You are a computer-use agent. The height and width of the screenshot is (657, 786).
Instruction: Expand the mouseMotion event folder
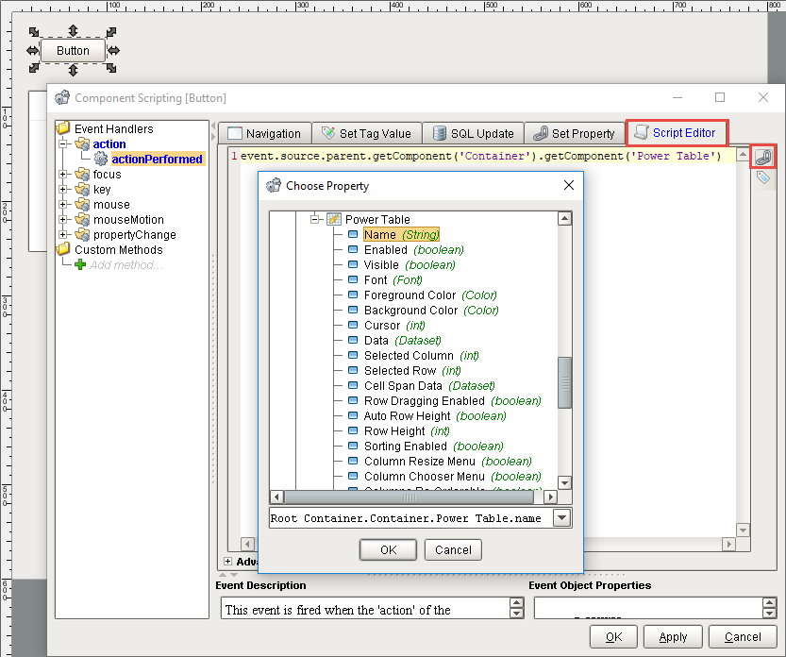coord(62,219)
